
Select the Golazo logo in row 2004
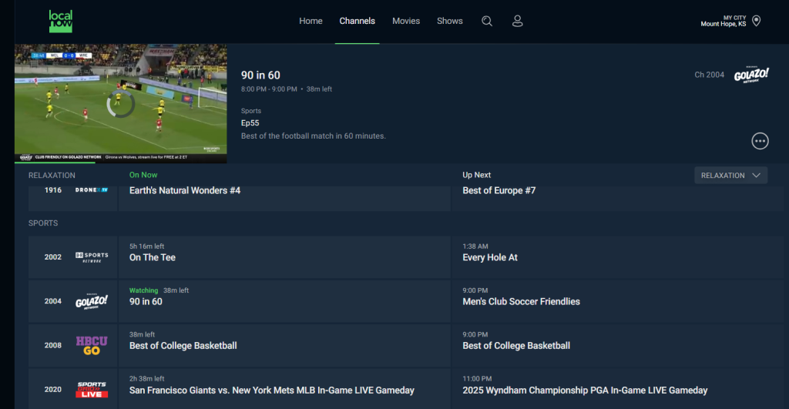[x=92, y=301]
